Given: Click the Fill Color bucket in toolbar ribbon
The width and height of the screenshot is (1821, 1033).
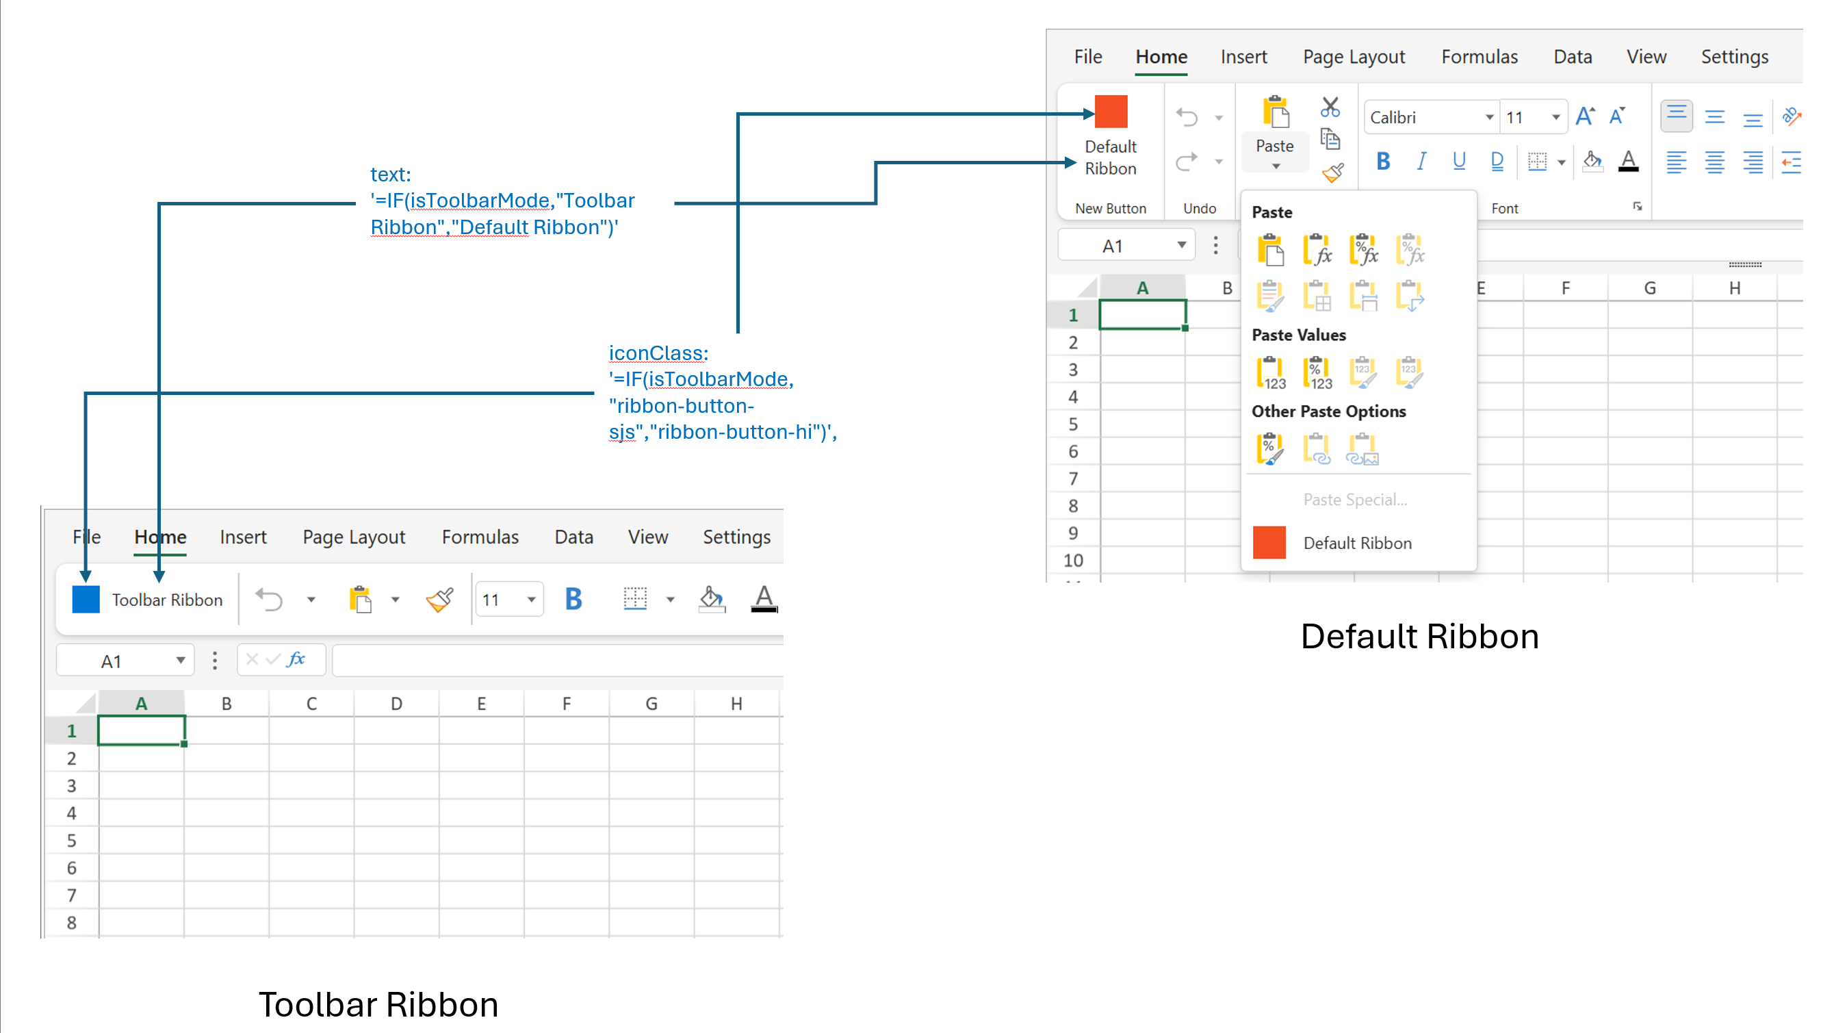Looking at the screenshot, I should point(711,600).
